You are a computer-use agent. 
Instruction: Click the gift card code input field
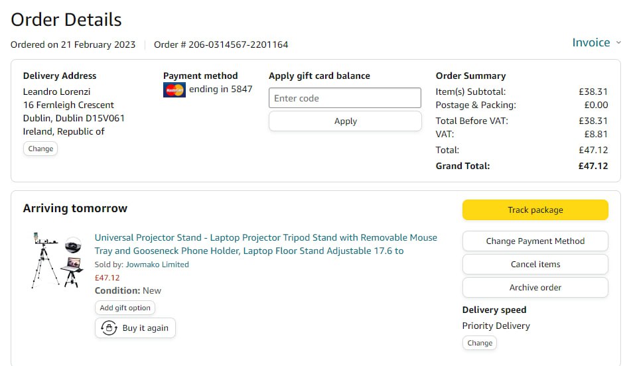[x=345, y=98]
